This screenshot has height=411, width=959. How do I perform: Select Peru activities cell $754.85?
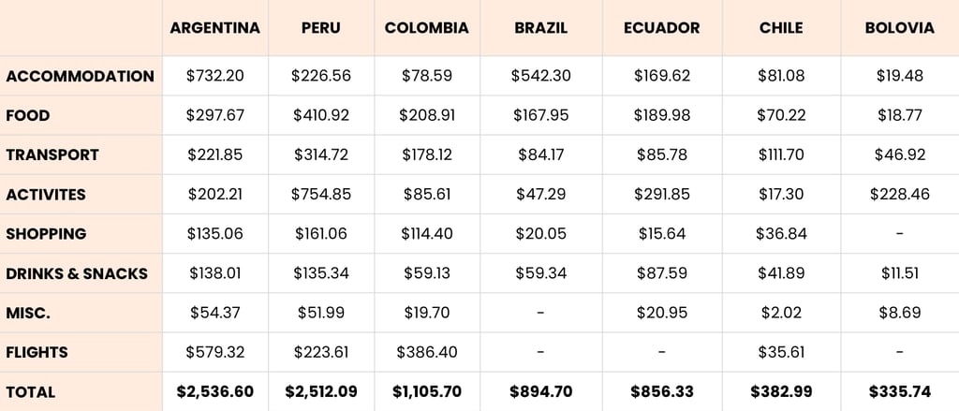(321, 195)
